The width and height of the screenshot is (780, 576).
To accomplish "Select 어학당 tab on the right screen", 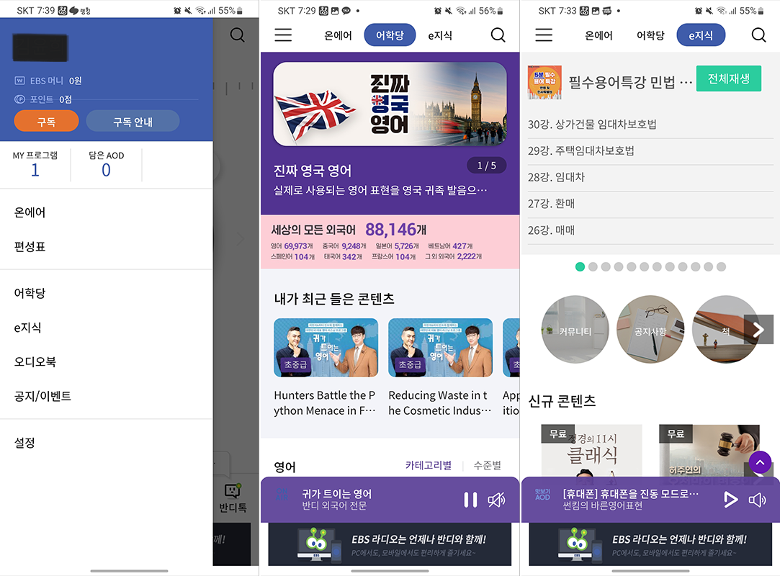I will tap(650, 35).
